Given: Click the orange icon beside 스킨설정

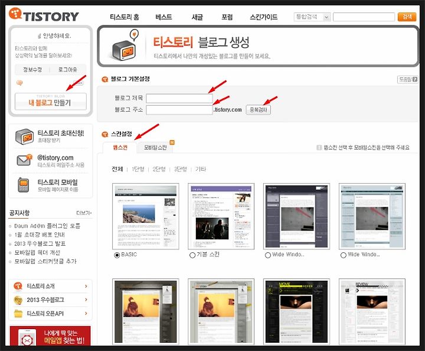Looking at the screenshot, I should pos(104,134).
